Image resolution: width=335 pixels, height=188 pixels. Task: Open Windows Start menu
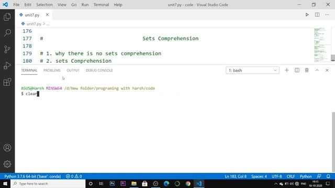pos(5,183)
